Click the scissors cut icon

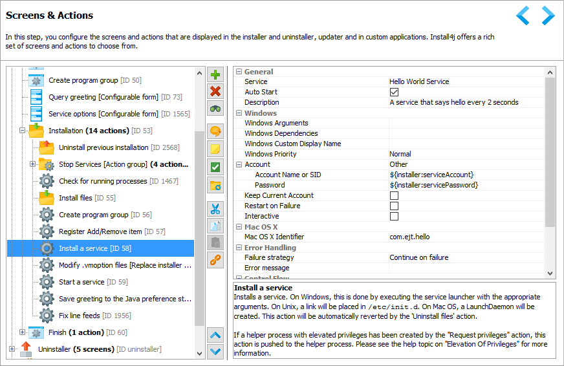(x=215, y=209)
